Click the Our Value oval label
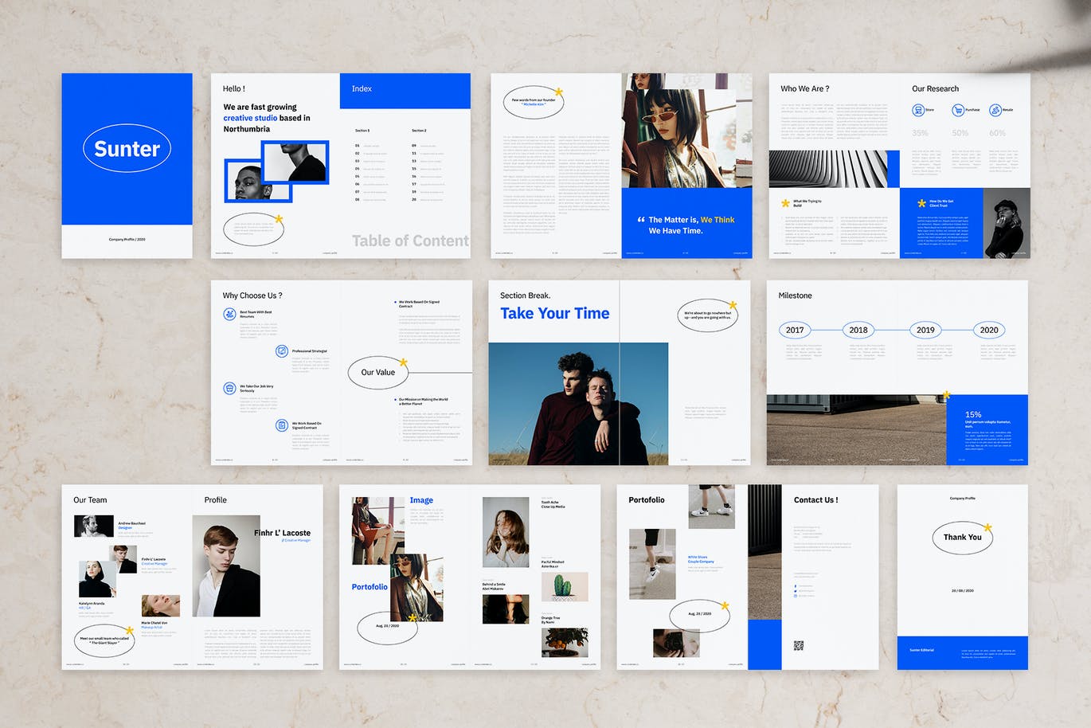Image resolution: width=1091 pixels, height=728 pixels. click(x=377, y=372)
